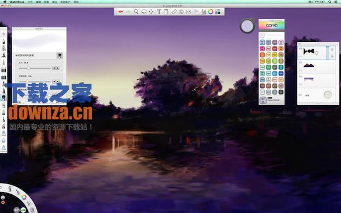The width and height of the screenshot is (341, 213).
Task: Click the floating color puck
Action: pos(247,26)
